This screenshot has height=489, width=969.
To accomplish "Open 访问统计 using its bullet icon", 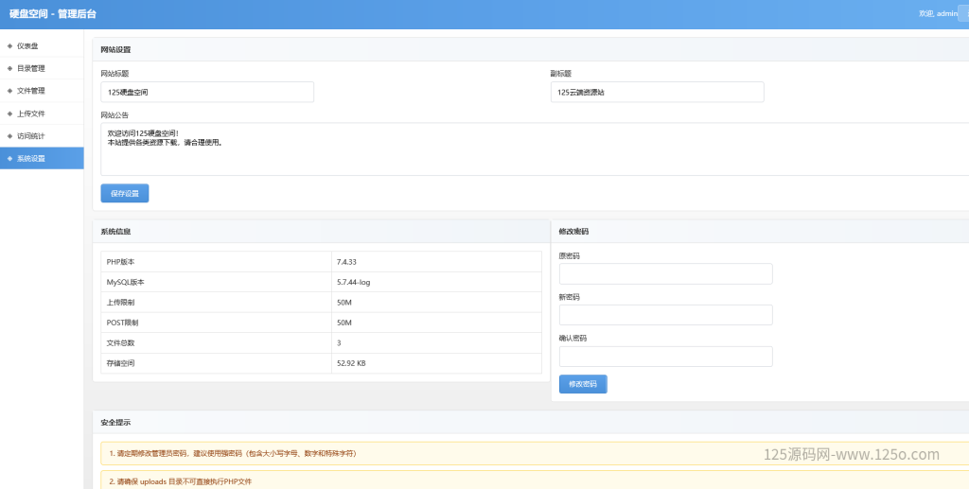I will 9,136.
